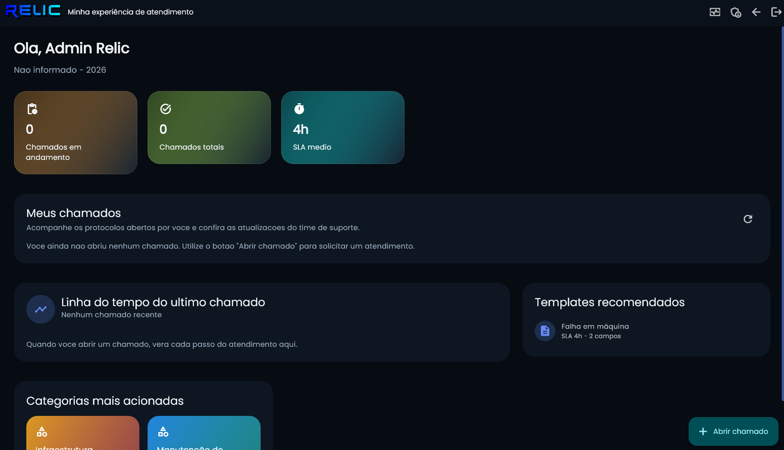Viewport: 784px width, 450px height.
Task: Click Minha experiência de atendimento title
Action: [x=130, y=12]
